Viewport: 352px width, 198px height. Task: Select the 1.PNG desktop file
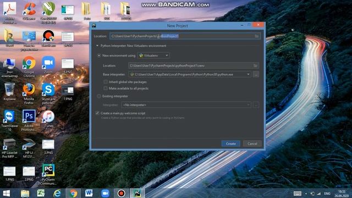tap(10, 174)
